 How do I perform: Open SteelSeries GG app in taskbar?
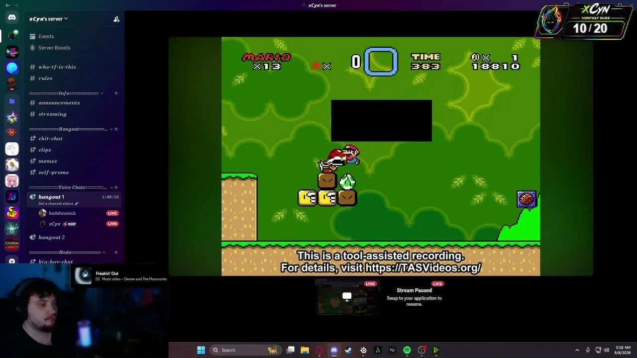(x=363, y=350)
